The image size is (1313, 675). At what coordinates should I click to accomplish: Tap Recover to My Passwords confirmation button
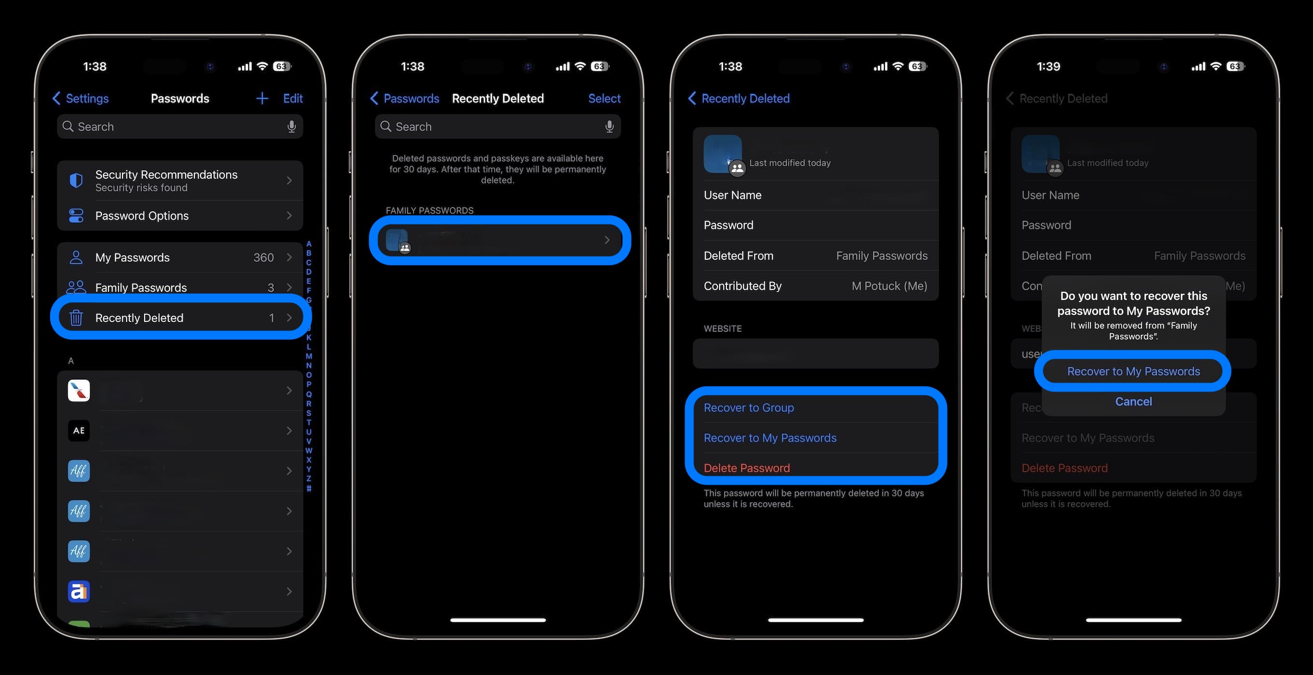(1133, 370)
